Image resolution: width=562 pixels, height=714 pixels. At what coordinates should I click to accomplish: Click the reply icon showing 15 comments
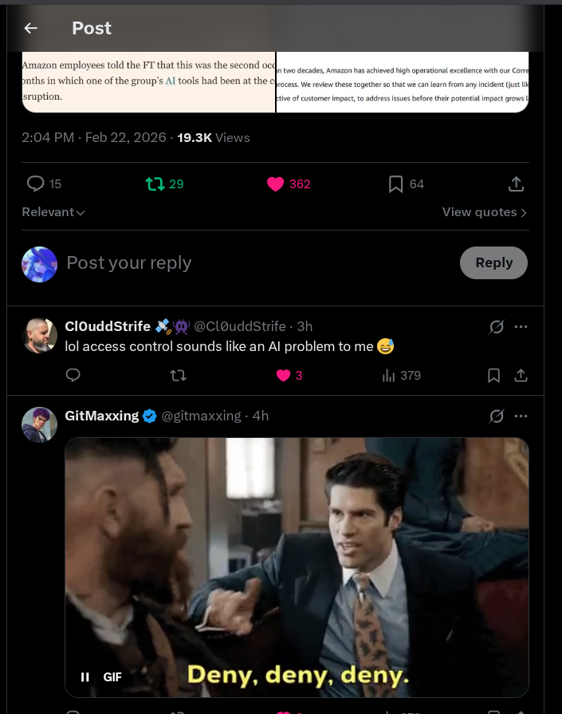pos(36,184)
